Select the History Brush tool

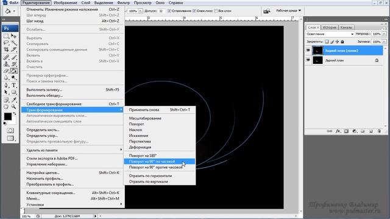click(x=13, y=64)
